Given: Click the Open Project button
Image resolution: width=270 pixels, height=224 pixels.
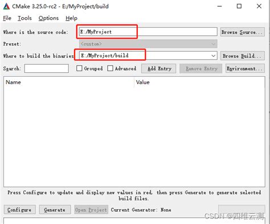Looking at the screenshot, I should 91,210.
